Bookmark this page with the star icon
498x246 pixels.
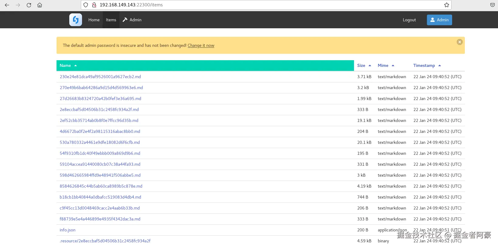446,5
